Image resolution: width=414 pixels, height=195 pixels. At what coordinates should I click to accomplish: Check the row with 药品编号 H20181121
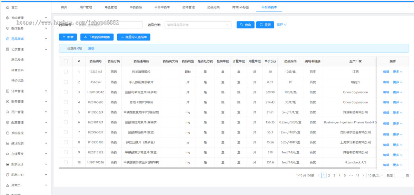pyautogui.click(x=66, y=122)
